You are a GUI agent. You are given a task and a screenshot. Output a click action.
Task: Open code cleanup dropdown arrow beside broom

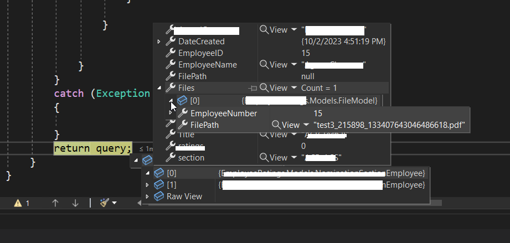(x=114, y=203)
